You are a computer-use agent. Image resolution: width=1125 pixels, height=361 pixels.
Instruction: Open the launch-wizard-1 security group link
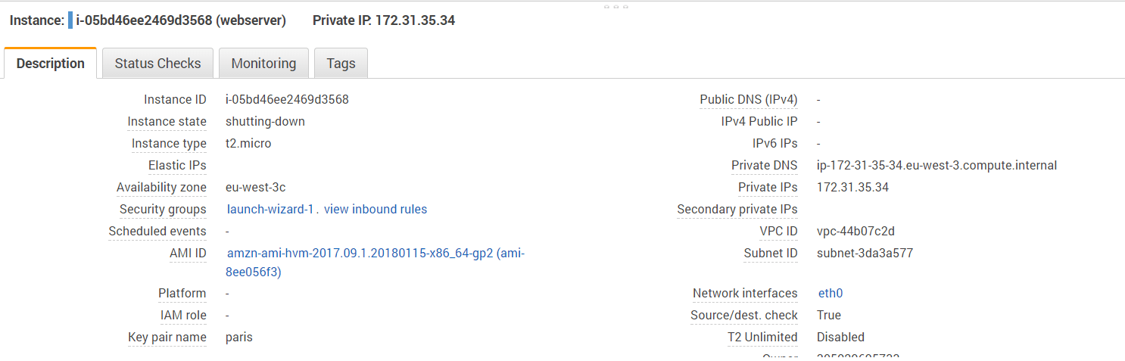(x=270, y=210)
